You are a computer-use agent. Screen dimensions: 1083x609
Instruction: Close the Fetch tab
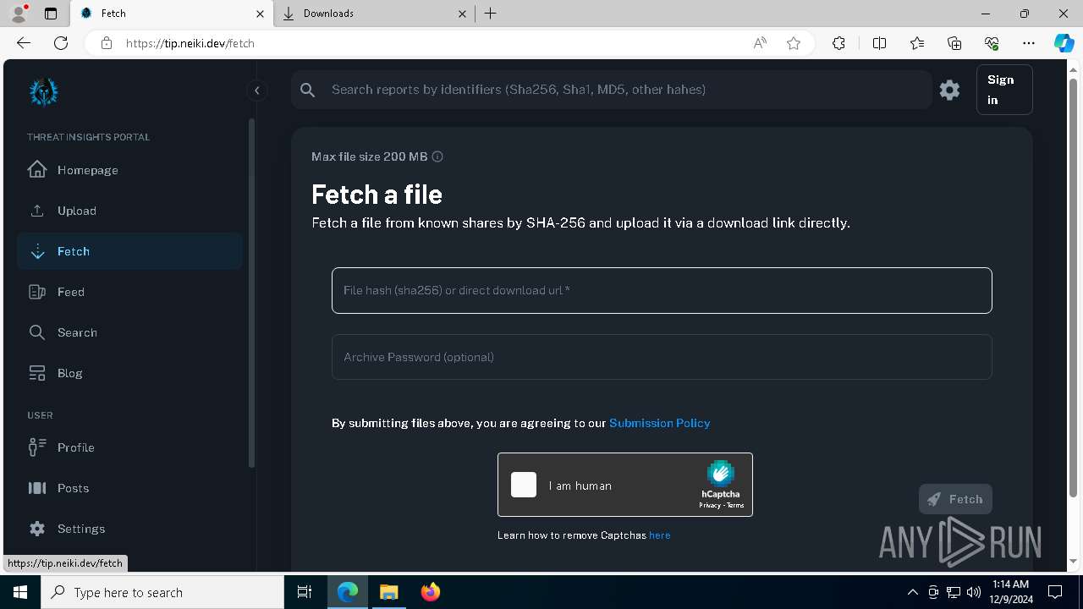point(261,14)
